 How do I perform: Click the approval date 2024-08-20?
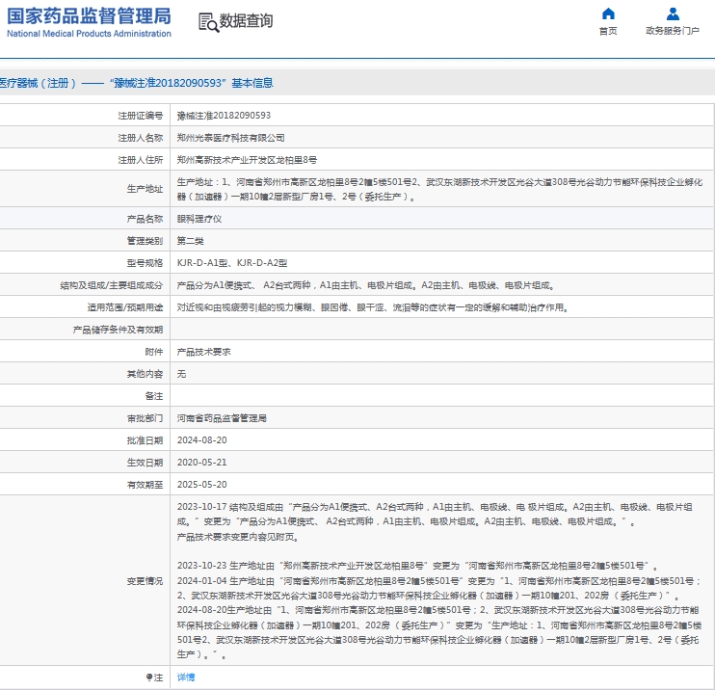201,440
